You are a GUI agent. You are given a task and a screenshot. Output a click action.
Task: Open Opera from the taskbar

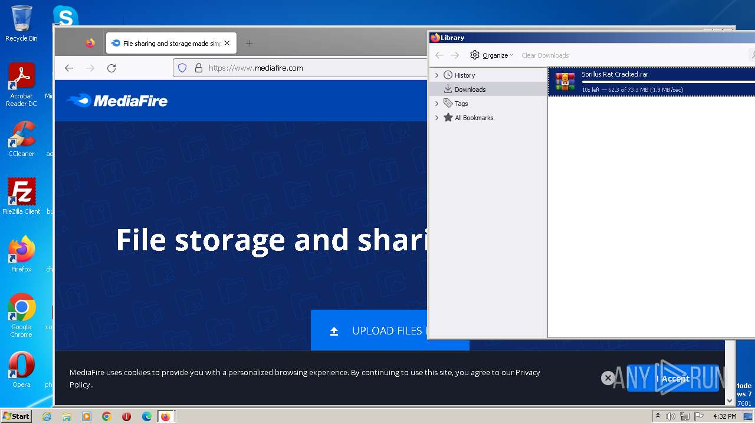pos(126,416)
